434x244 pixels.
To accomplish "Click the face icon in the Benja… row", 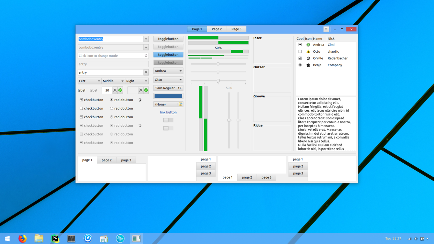I will [x=308, y=65].
